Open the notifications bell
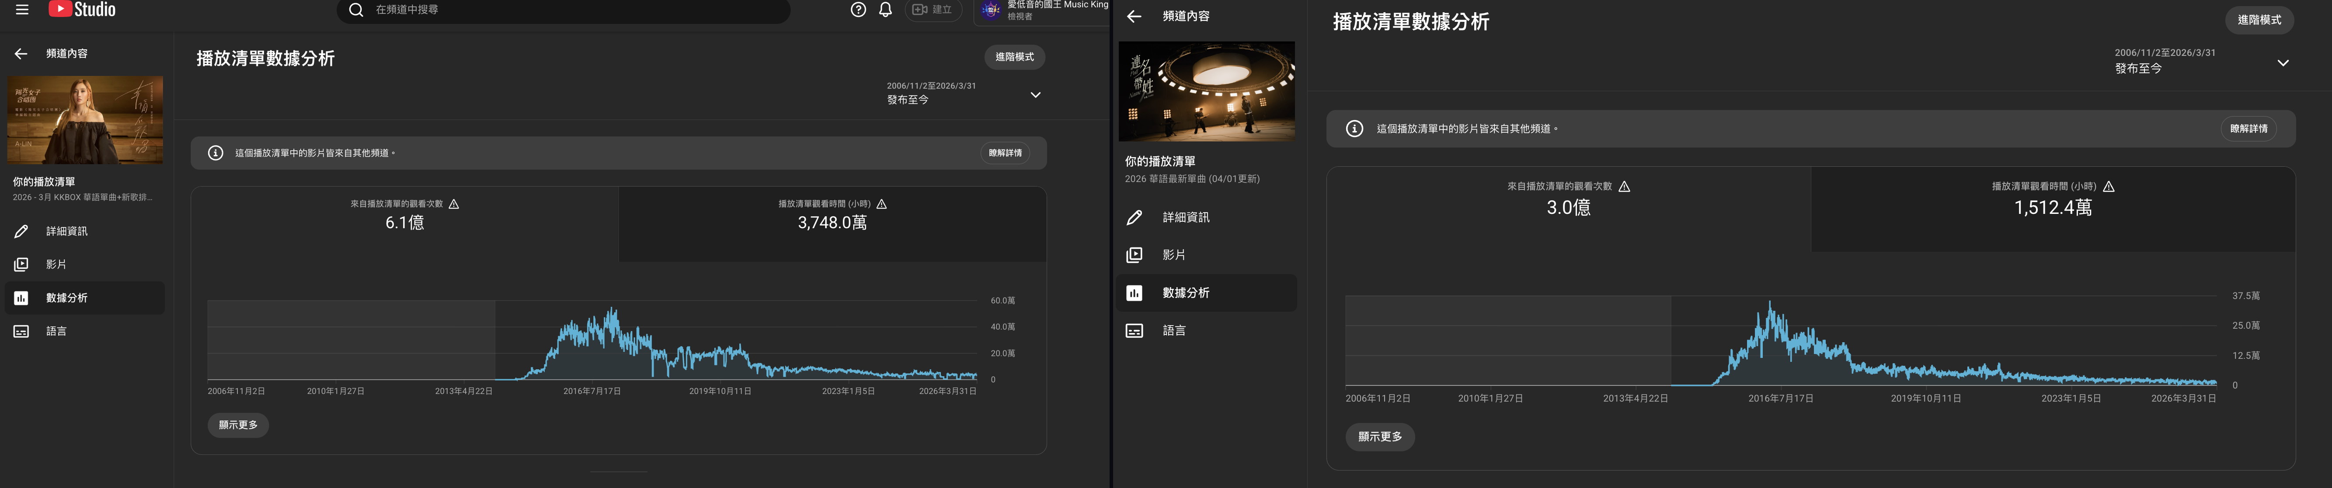 point(885,10)
